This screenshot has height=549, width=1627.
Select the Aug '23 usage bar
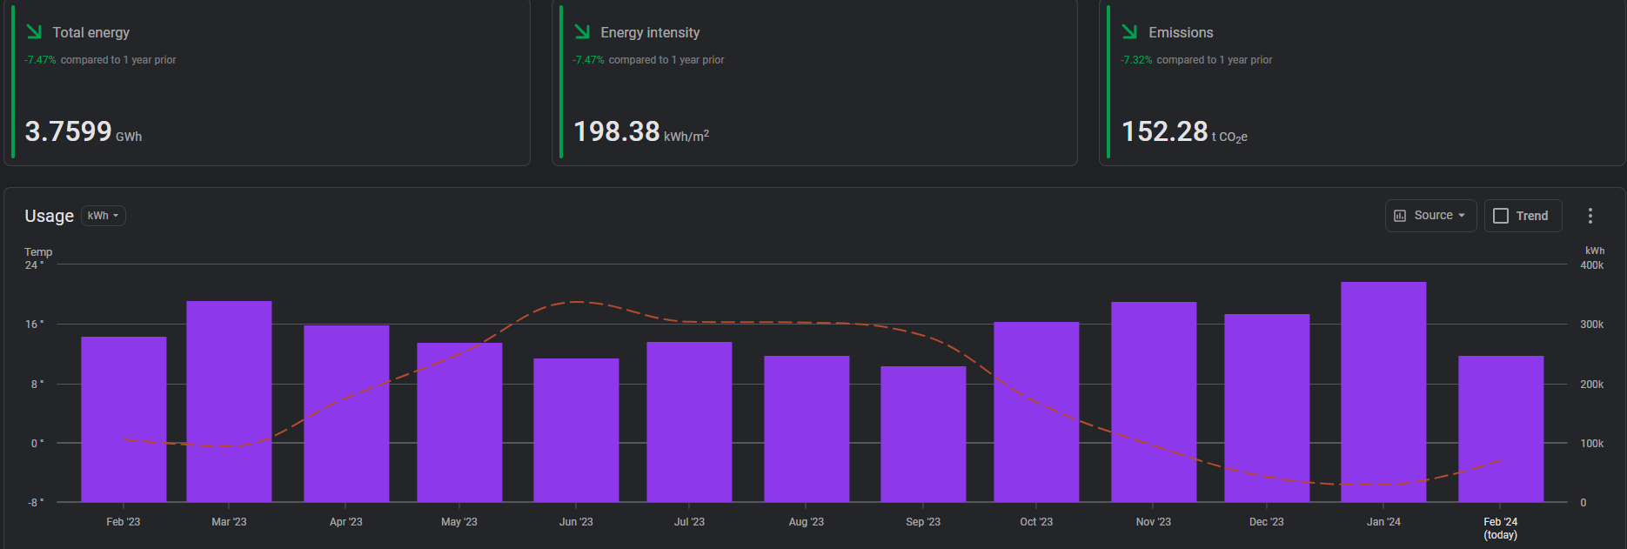pyautogui.click(x=807, y=429)
